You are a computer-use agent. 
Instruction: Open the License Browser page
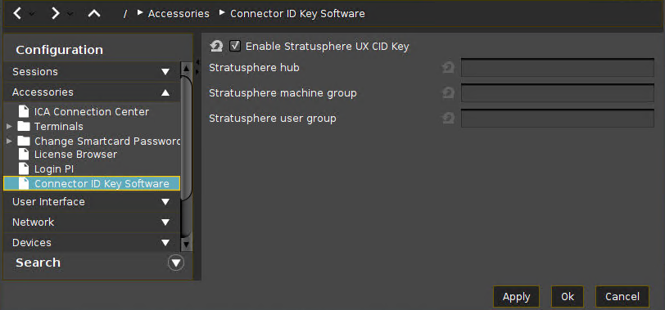coord(75,154)
